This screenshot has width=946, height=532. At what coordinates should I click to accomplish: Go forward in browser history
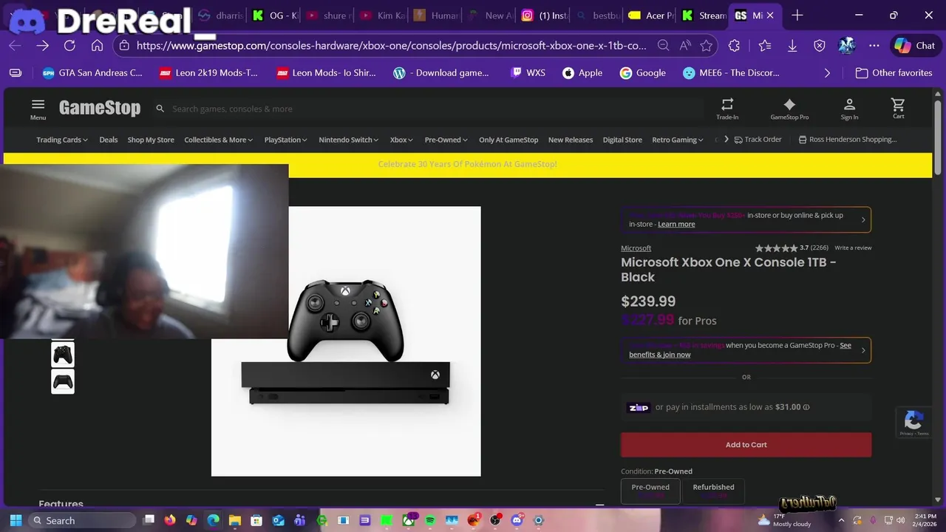click(x=42, y=46)
